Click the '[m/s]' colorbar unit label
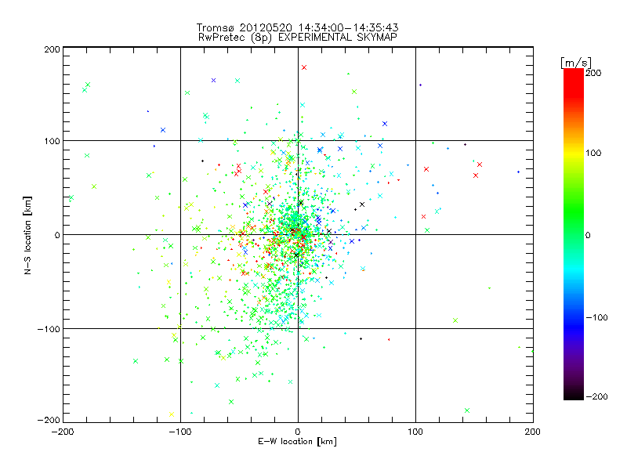Image resolution: width=627 pixels, height=470 pixels. click(x=576, y=63)
